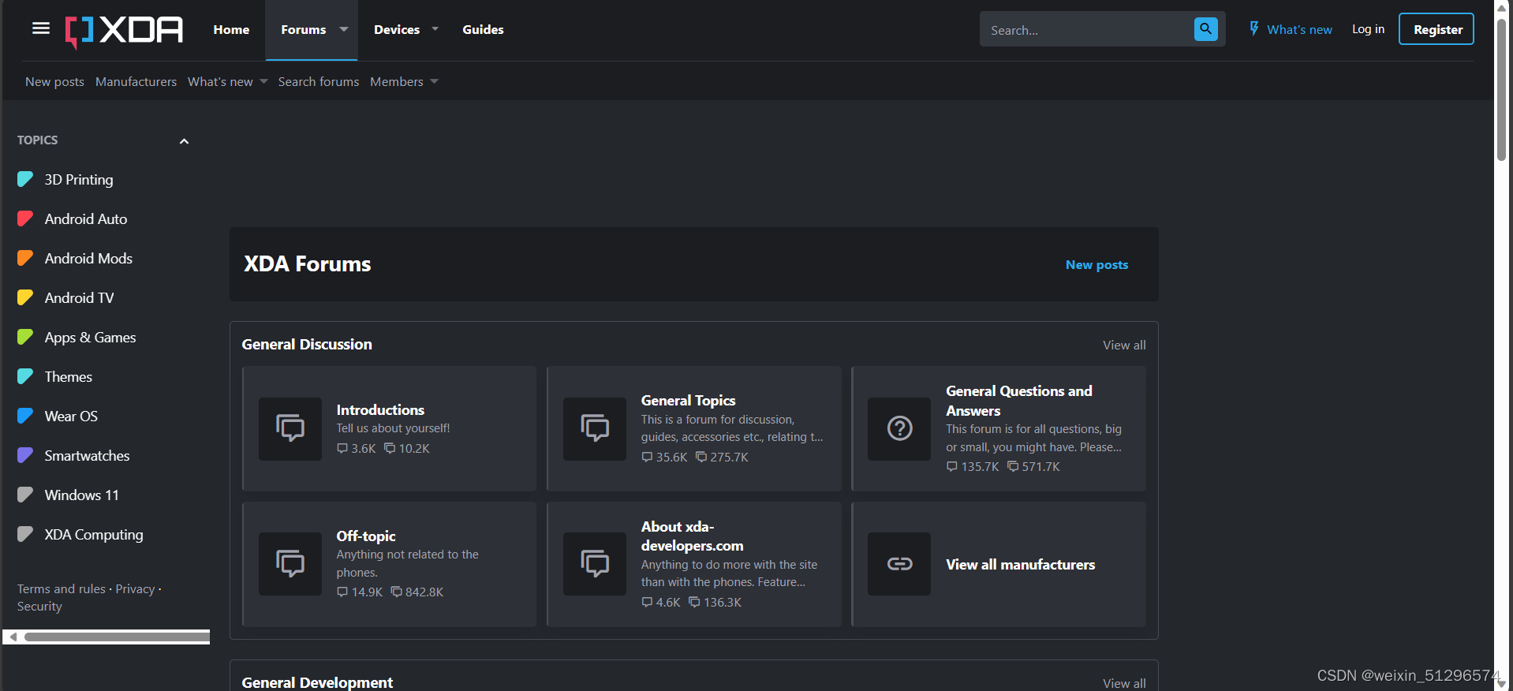Image resolution: width=1513 pixels, height=691 pixels.
Task: Click View all for General Discussion
Action: click(x=1124, y=345)
